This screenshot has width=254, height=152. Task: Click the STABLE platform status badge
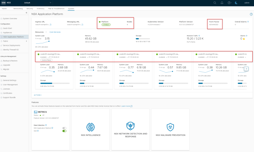pos(106,25)
